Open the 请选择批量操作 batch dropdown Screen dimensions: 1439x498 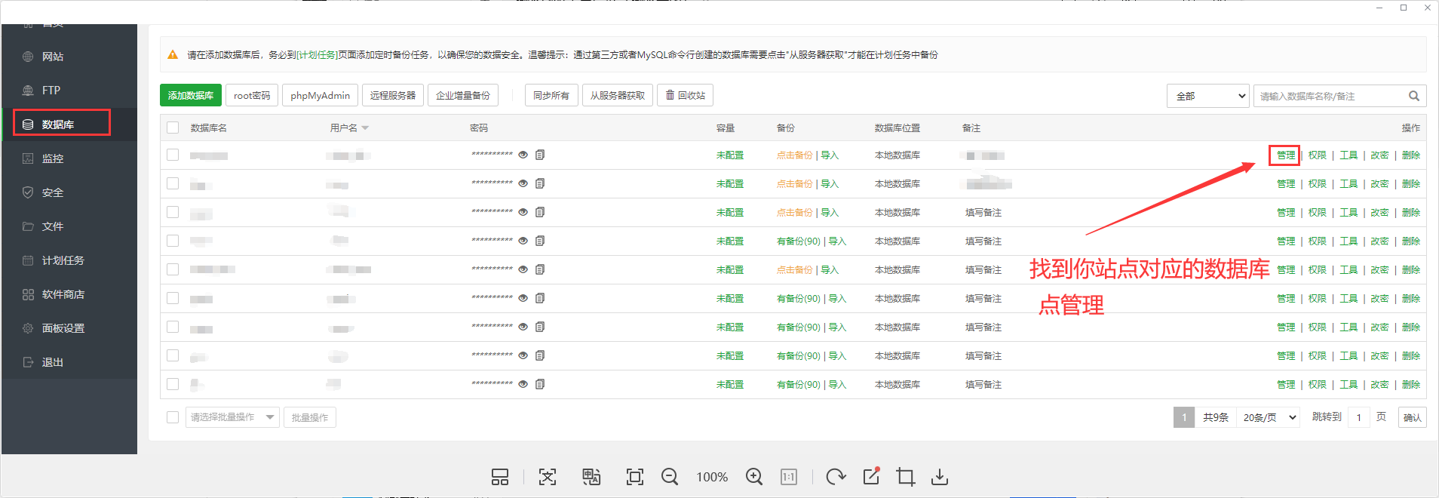(232, 417)
